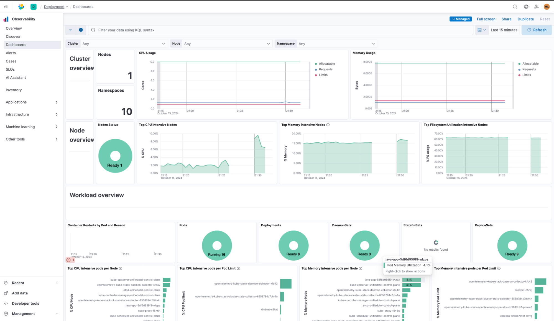554x321 pixels.
Task: Open AI Assistant in the sidebar
Action: (x=16, y=78)
